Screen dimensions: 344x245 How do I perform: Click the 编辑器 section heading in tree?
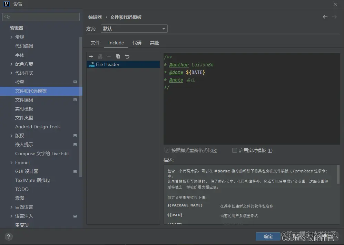[16, 28]
